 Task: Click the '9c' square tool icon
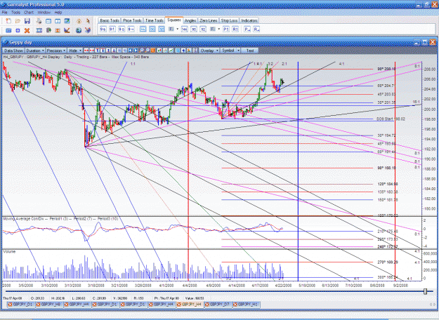122,29
